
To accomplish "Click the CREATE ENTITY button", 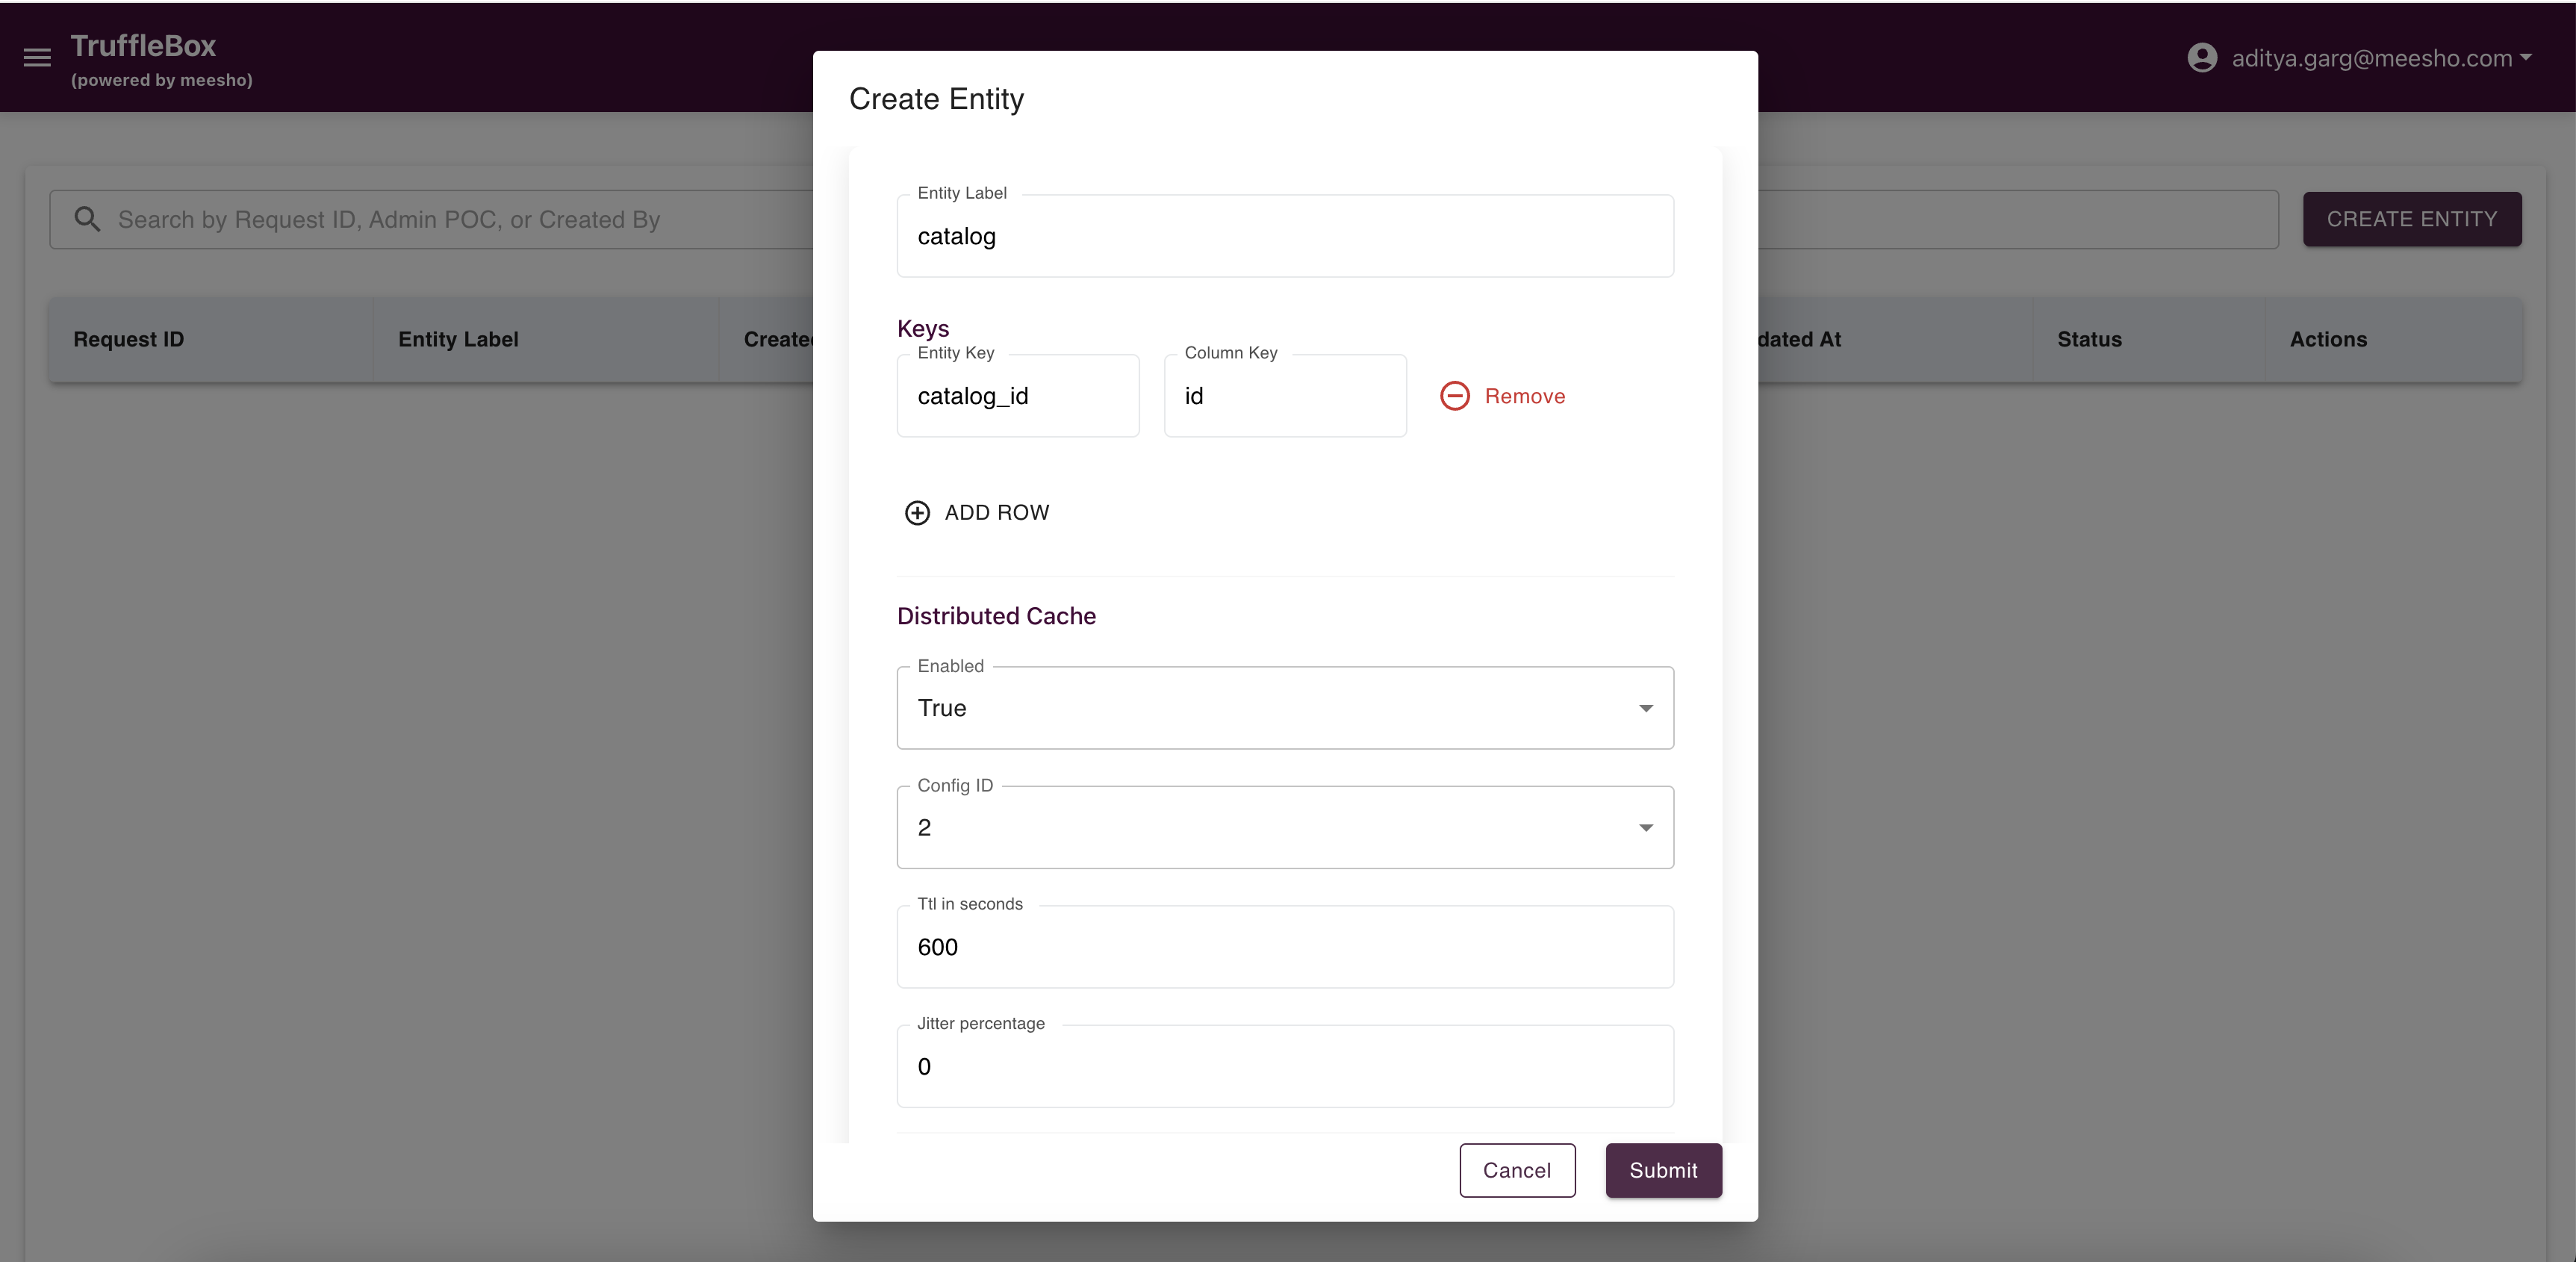I will click(x=2412, y=219).
